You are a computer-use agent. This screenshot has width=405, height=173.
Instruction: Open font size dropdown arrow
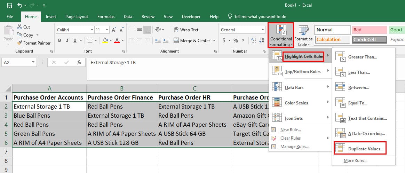coord(107,30)
